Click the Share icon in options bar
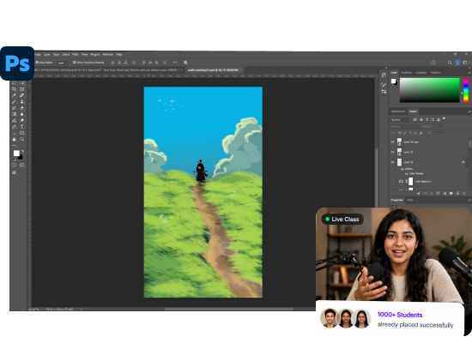 click(433, 63)
